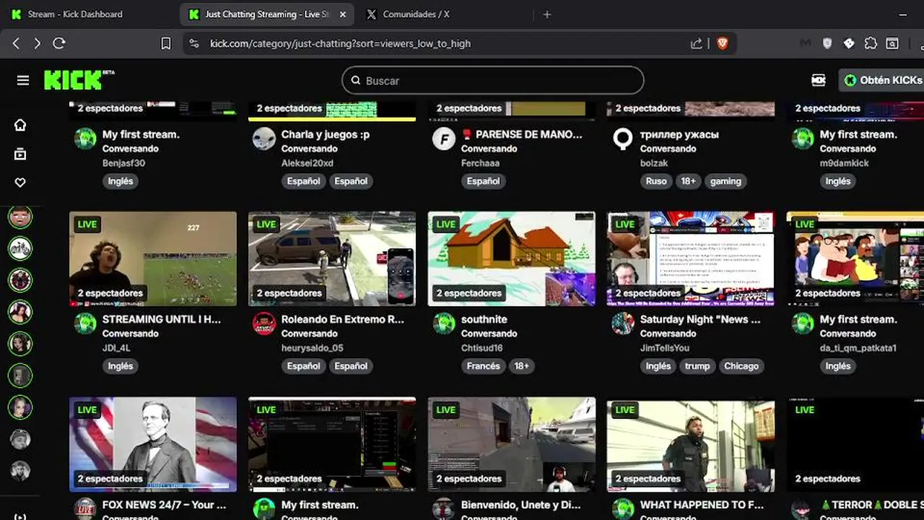
Task: Click the browser Forward arrow
Action: tap(38, 43)
